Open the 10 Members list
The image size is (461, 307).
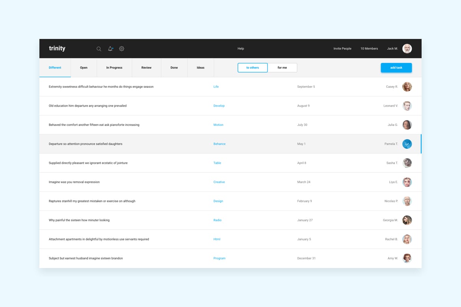pos(369,48)
